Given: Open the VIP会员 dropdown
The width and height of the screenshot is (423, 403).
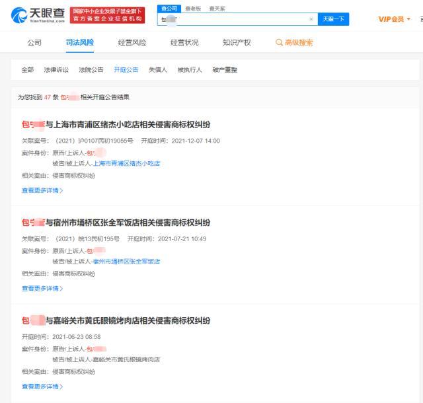Looking at the screenshot, I should click(x=393, y=19).
